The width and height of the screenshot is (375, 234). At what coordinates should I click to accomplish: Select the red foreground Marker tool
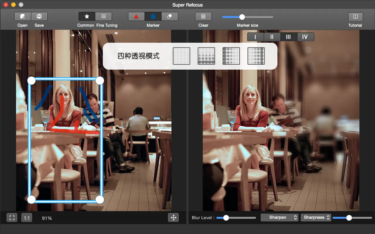tap(136, 16)
